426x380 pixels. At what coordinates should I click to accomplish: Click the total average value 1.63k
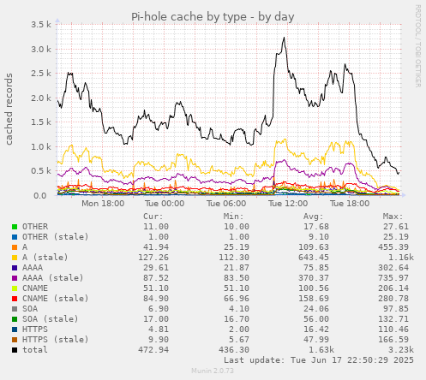point(321,350)
